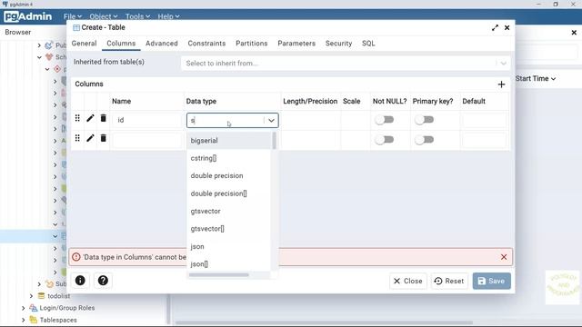Open the help question mark button
The width and height of the screenshot is (582, 327).
click(x=103, y=281)
